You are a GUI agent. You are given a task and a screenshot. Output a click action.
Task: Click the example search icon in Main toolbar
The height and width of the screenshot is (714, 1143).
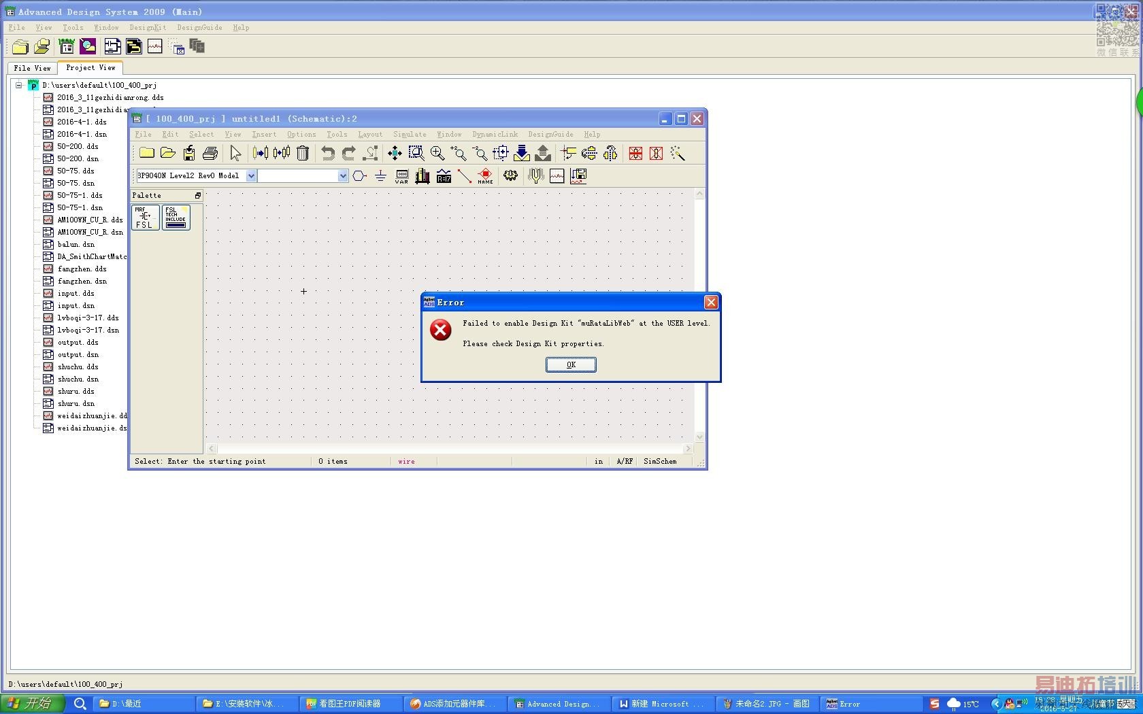[x=88, y=46]
